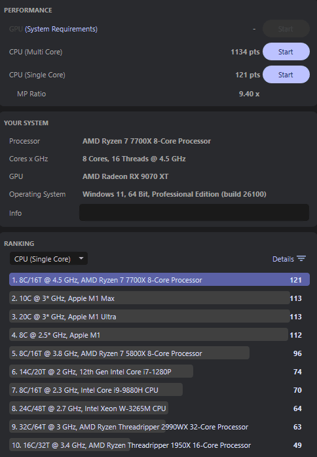This screenshot has width=317, height=457.
Task: Click the 8 Cores, 16 Threads value
Action: click(134, 159)
